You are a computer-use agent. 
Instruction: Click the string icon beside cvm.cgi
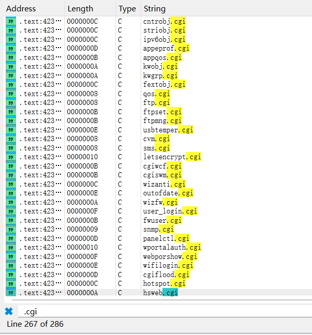[11, 139]
